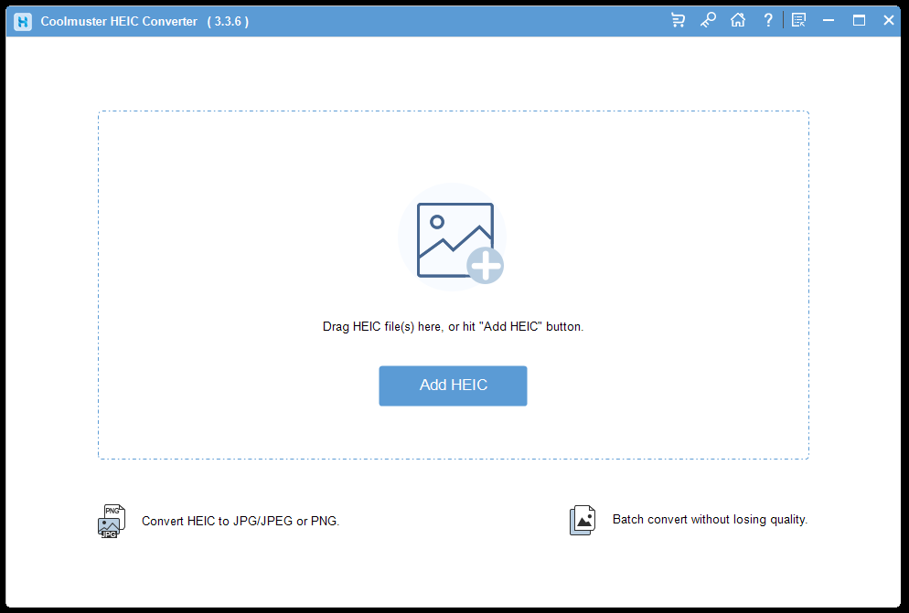Click the plus badge on the picture icon
909x613 pixels.
485,266
